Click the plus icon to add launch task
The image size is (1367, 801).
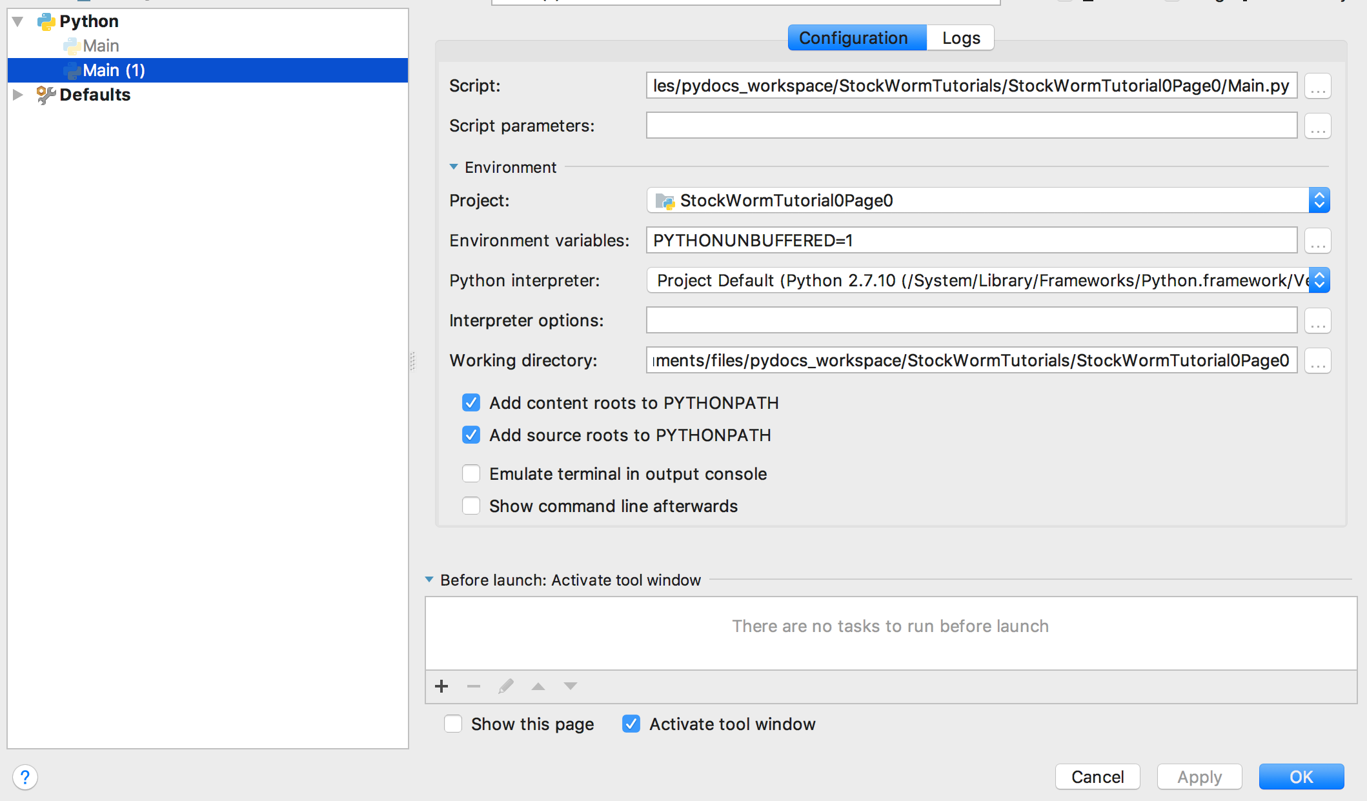pyautogui.click(x=441, y=686)
